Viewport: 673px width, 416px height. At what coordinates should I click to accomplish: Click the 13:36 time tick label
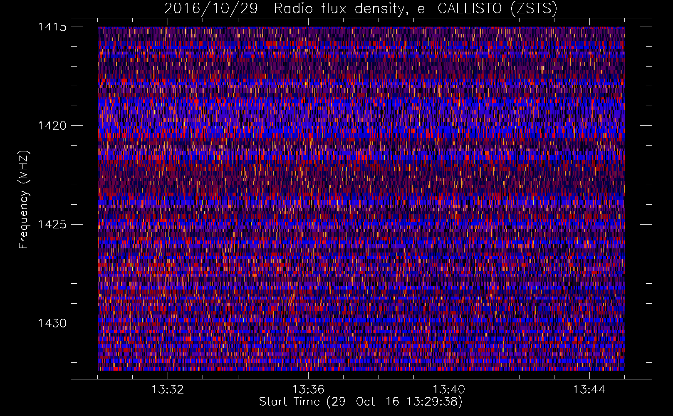tap(308, 390)
